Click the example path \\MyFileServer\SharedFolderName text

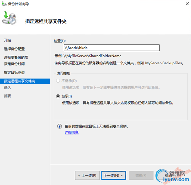click(x=92, y=56)
